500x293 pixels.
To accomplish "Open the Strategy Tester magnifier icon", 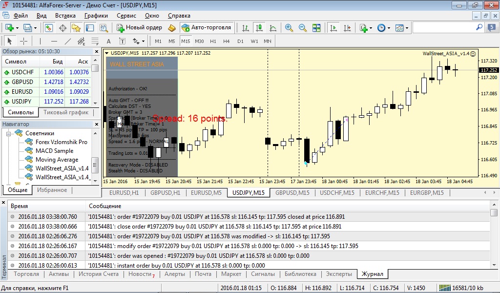I will pyautogui.click(x=104, y=28).
